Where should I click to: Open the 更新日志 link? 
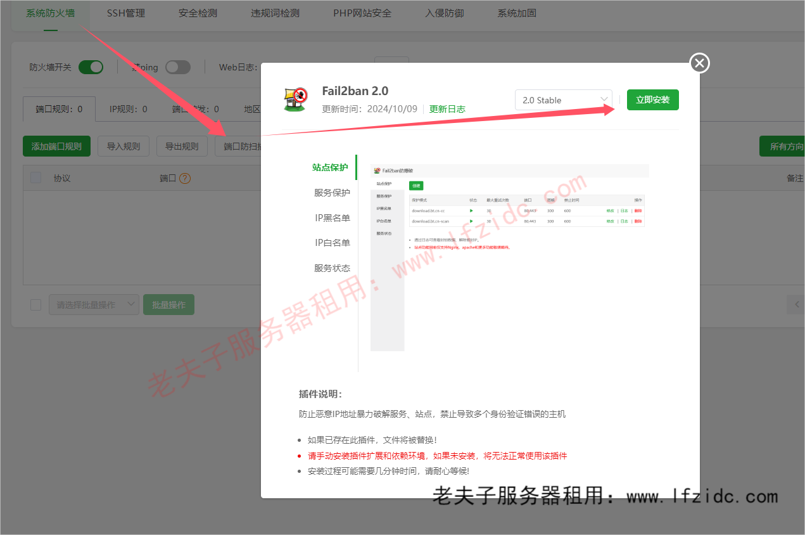447,109
